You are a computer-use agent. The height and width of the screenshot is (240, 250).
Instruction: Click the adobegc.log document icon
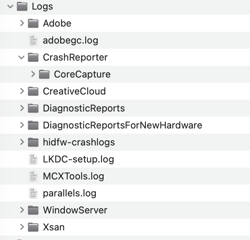tap(33, 40)
